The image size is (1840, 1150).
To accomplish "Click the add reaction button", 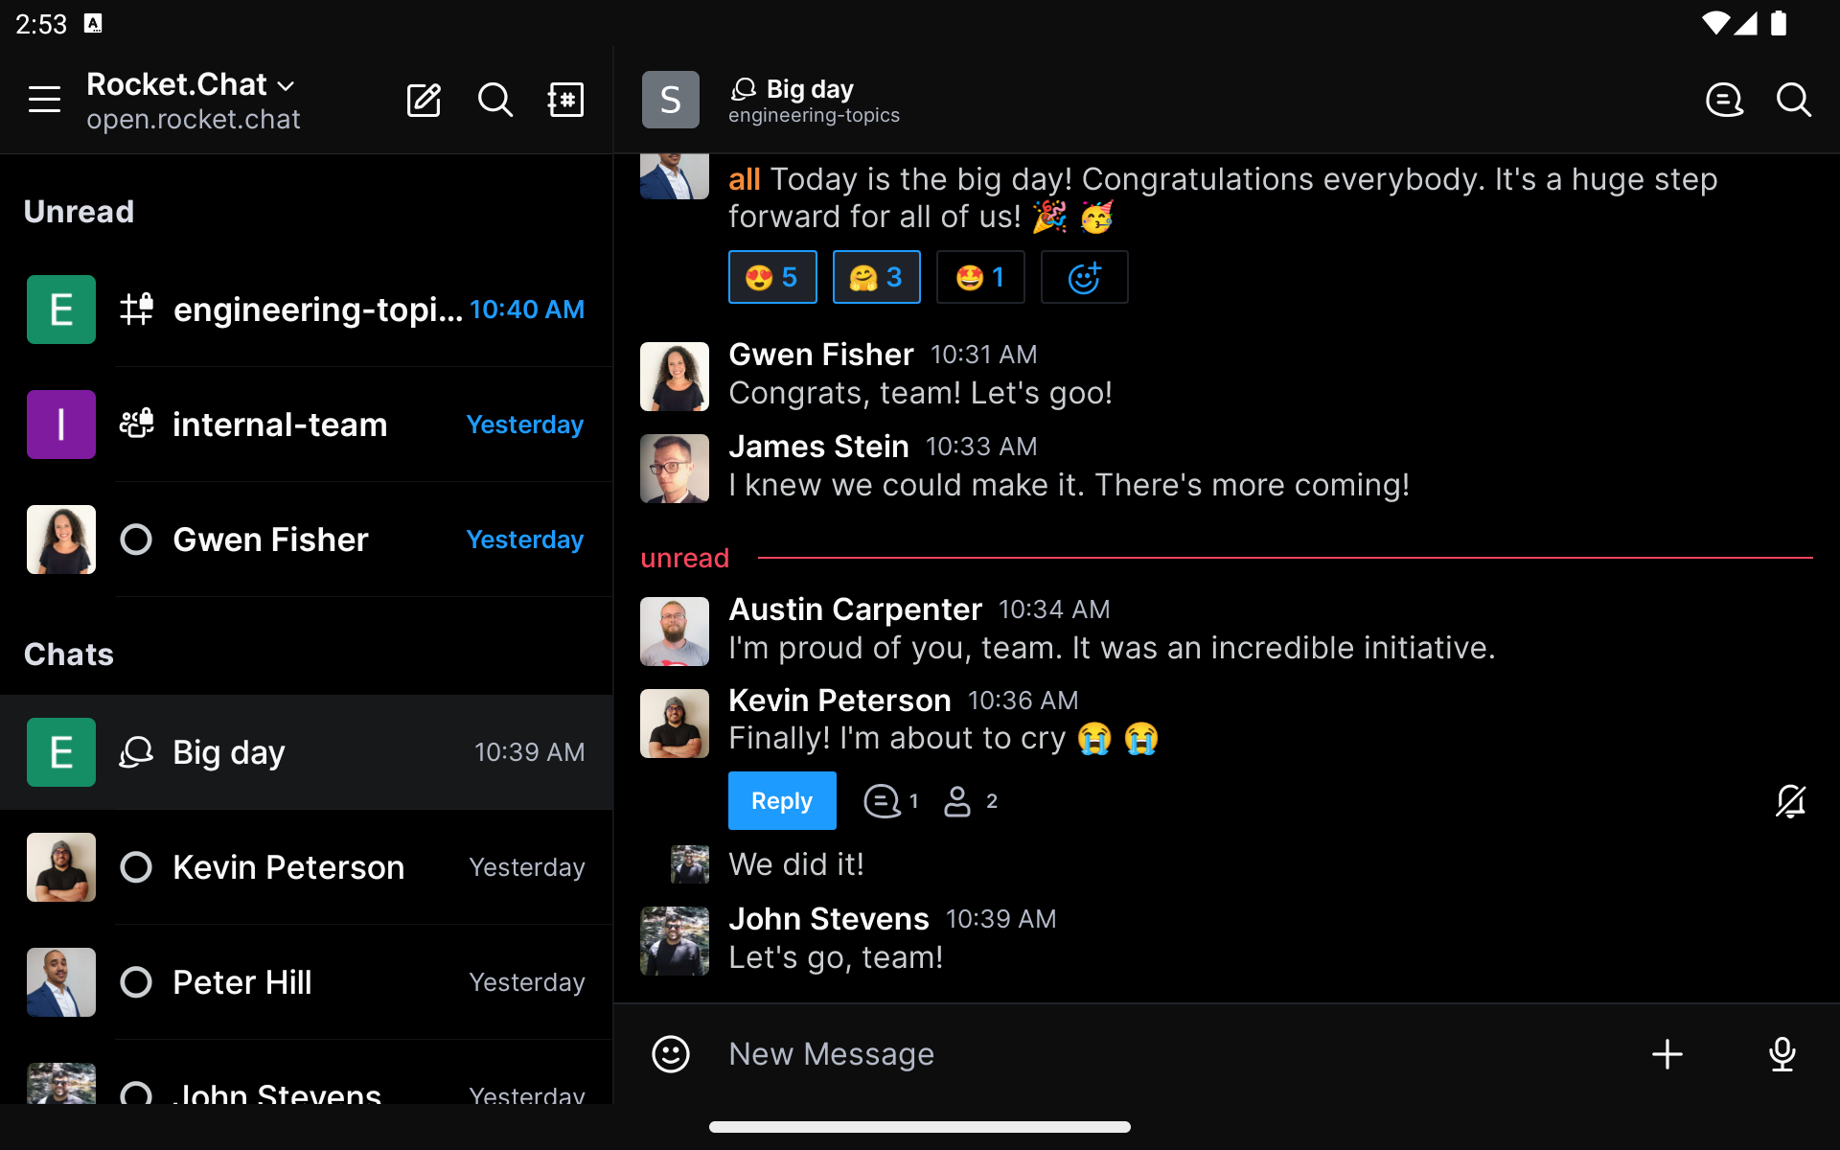I will (1084, 278).
